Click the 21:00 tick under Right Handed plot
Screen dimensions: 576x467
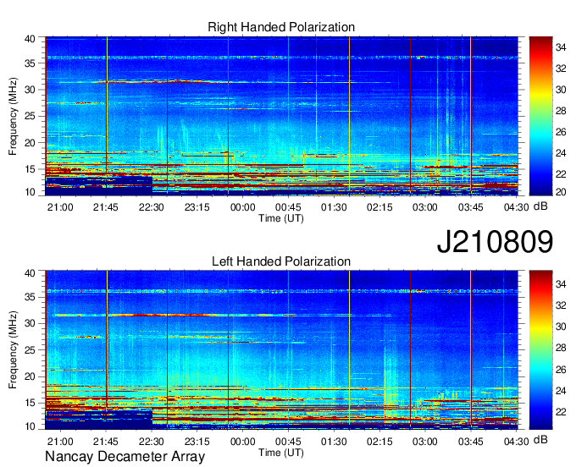pos(60,207)
